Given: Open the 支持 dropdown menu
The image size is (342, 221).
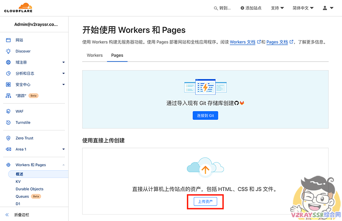Looking at the screenshot, I should tap(277, 8).
